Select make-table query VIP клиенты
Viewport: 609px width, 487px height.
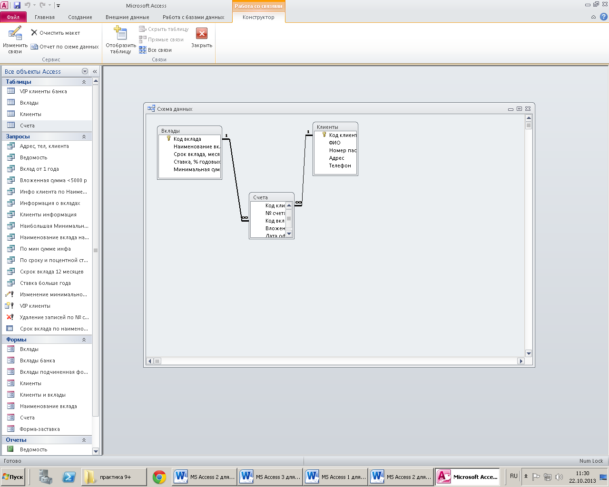(x=47, y=306)
